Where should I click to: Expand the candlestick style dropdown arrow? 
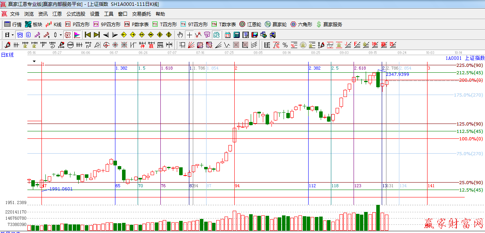[x=61, y=35]
